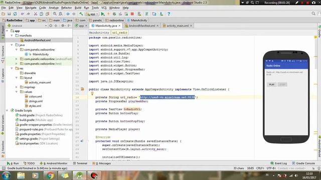The width and height of the screenshot is (321, 180).
Task: Click the url_radio breadcrumb in the editor
Action: click(120, 32)
